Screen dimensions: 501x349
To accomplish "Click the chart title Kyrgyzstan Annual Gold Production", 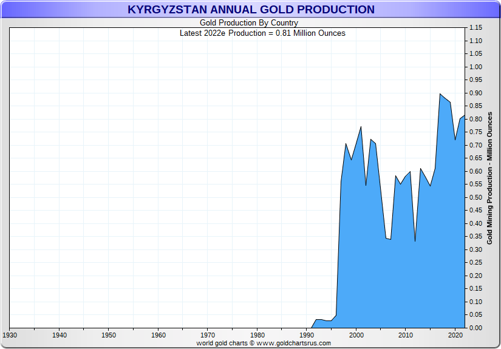I will [x=251, y=10].
